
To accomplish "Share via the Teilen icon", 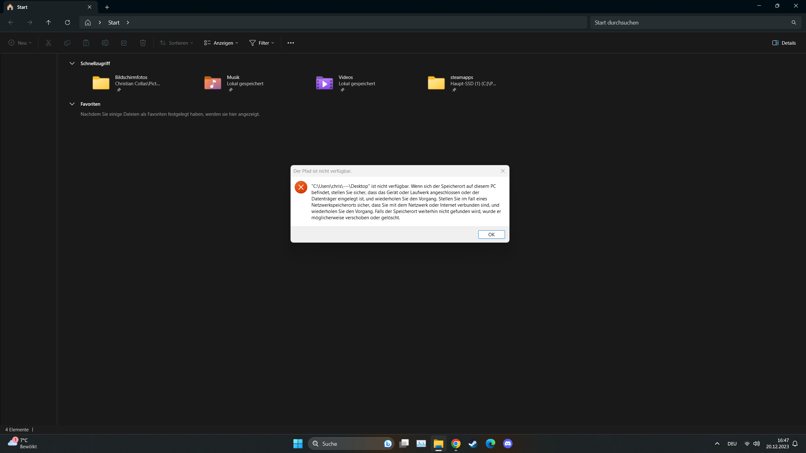I will click(x=124, y=43).
